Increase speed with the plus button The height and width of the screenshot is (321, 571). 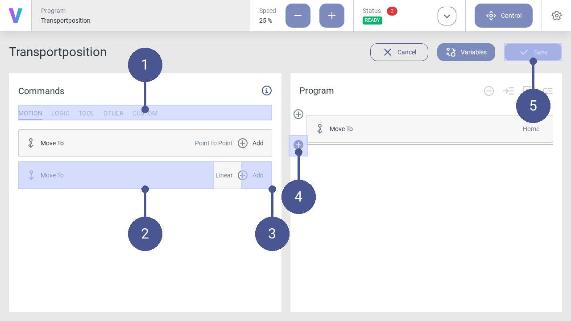pyautogui.click(x=332, y=16)
